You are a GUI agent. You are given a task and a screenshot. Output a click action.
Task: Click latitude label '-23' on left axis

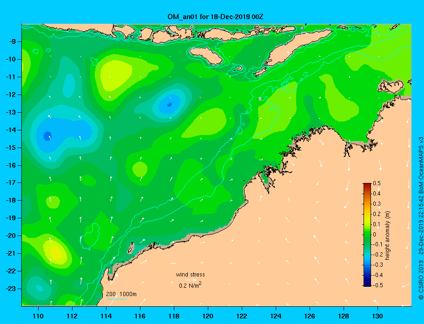(x=11, y=289)
